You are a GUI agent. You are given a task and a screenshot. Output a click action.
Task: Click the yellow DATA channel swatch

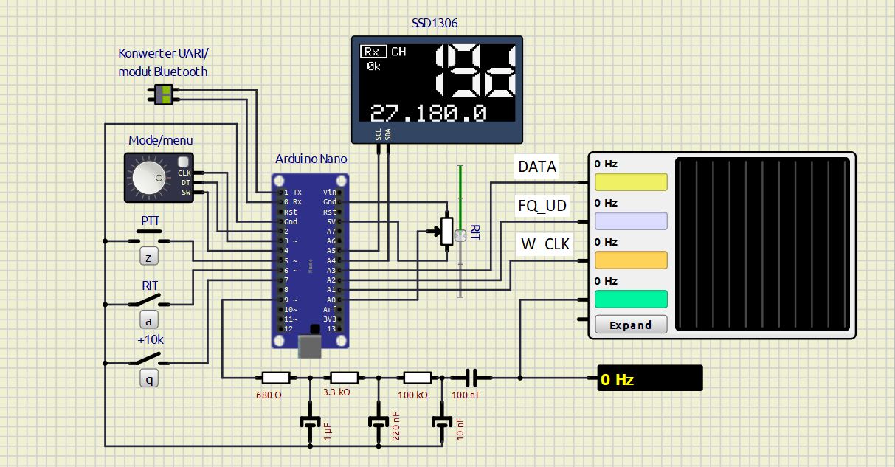coord(631,182)
